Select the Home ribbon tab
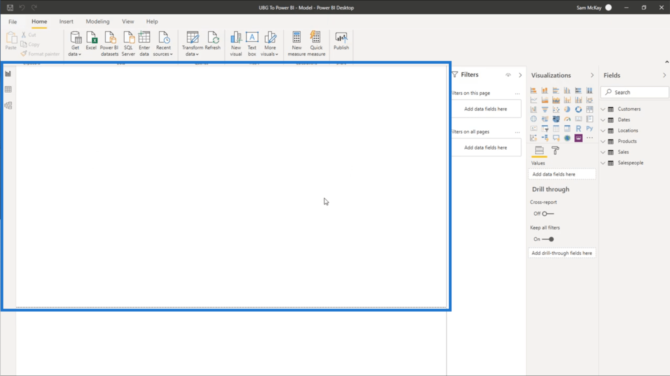Viewport: 670px width, 376px height. tap(39, 21)
